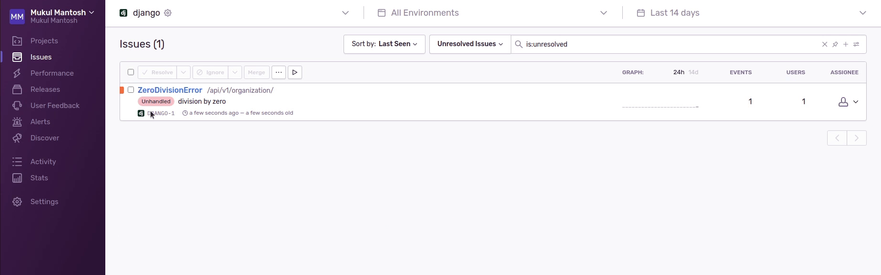The width and height of the screenshot is (881, 275).
Task: Open the Unresolved Issues saved search dropdown
Action: coord(470,44)
